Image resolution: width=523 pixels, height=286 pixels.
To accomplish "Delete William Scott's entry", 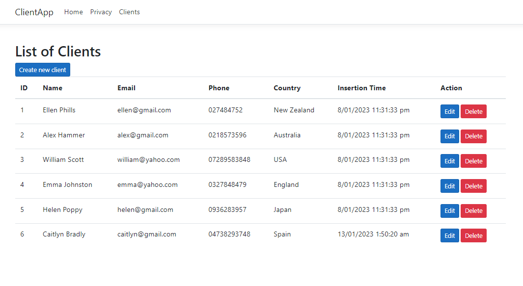I will pos(473,161).
